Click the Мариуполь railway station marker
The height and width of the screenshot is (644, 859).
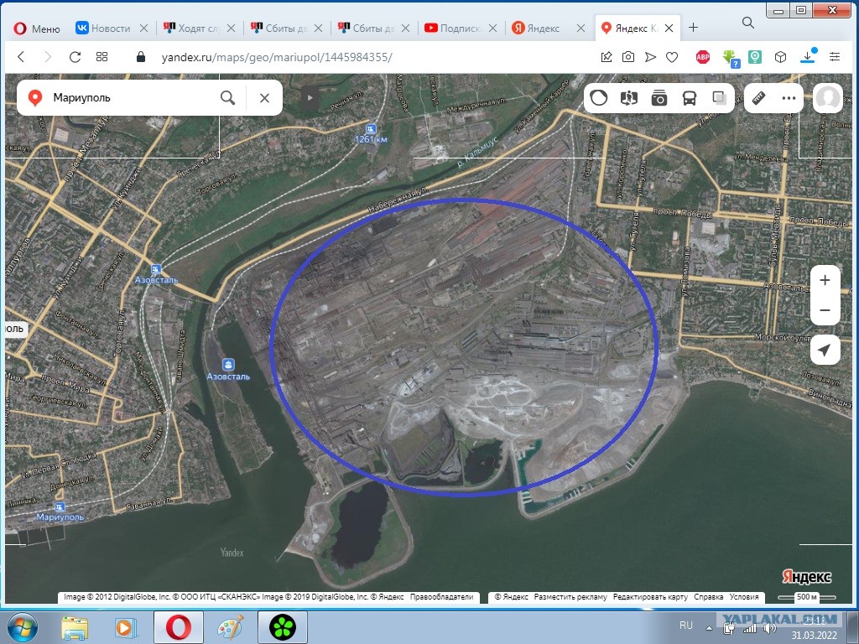click(60, 507)
